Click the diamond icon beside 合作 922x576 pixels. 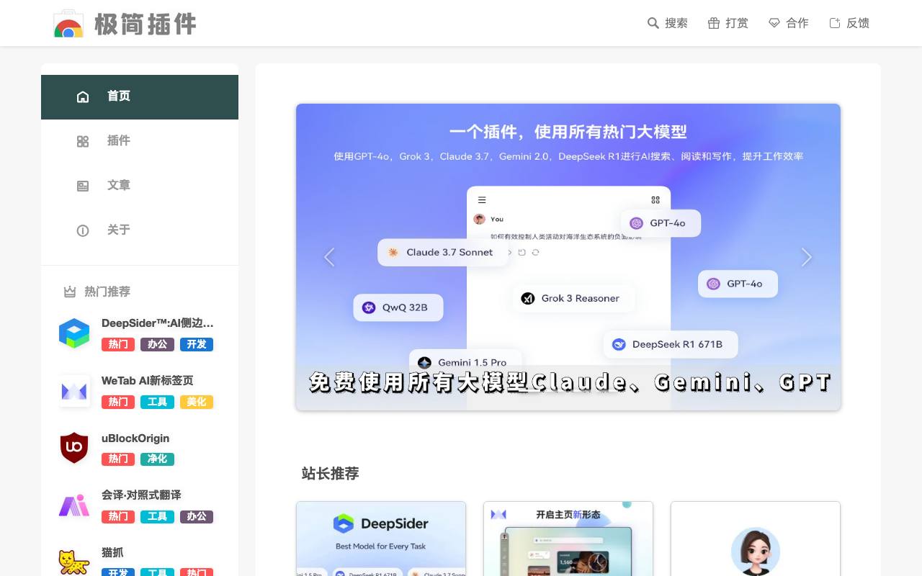[x=774, y=23]
